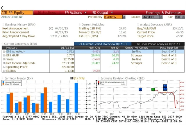Click the AIR FP Equity ticker field

click(17, 13)
